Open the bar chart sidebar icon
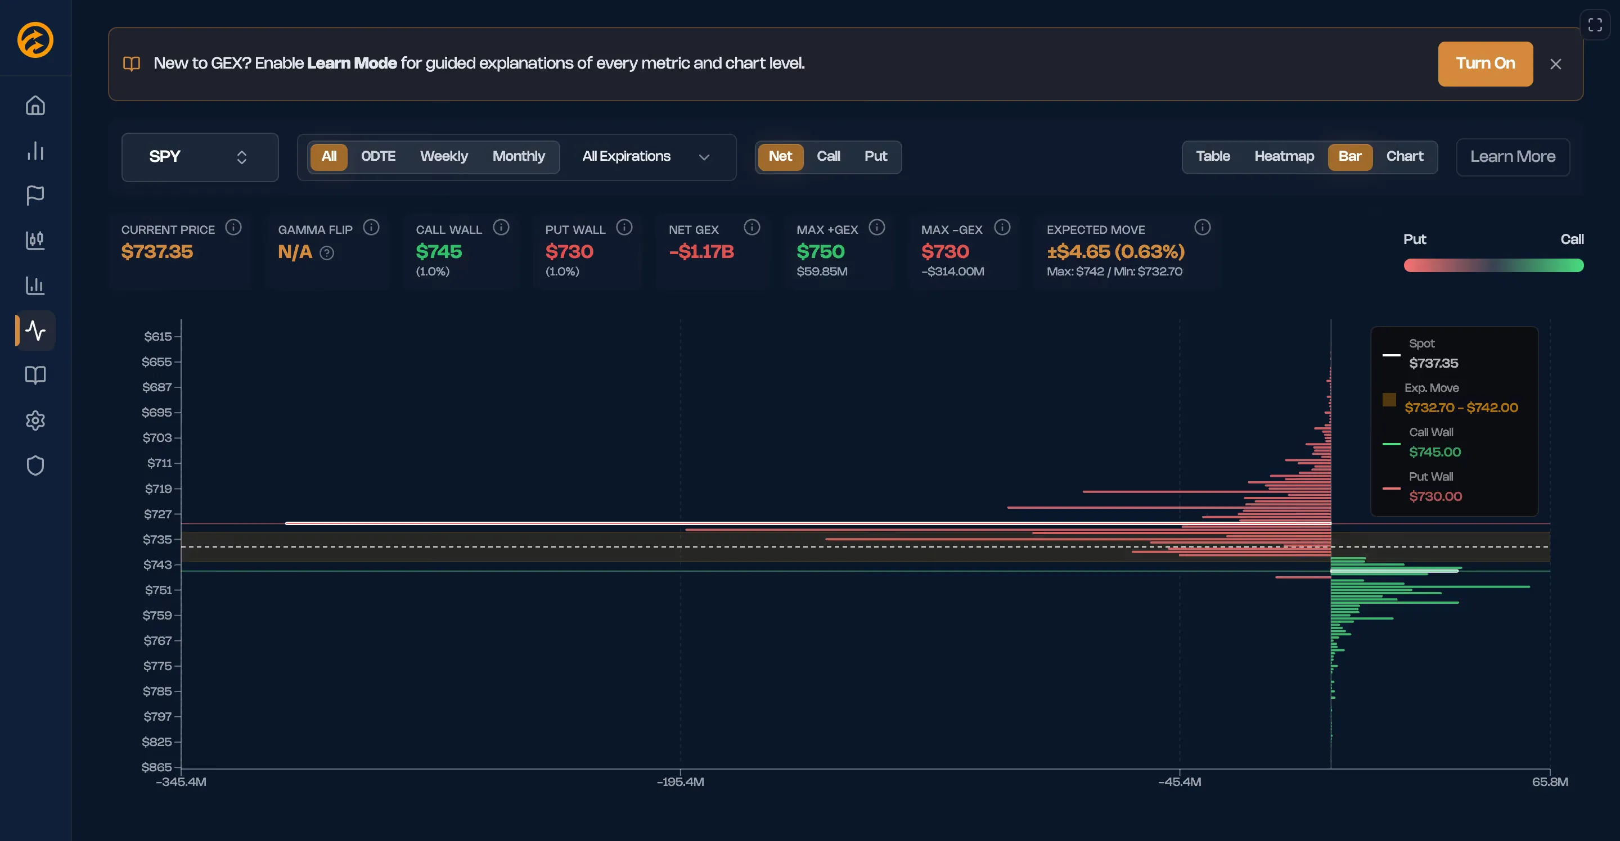The height and width of the screenshot is (841, 1620). click(35, 150)
